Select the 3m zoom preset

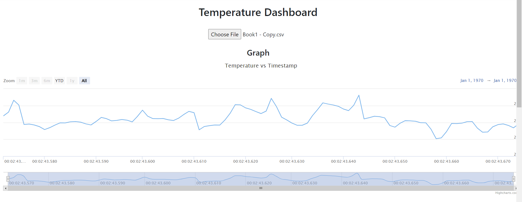pos(34,81)
